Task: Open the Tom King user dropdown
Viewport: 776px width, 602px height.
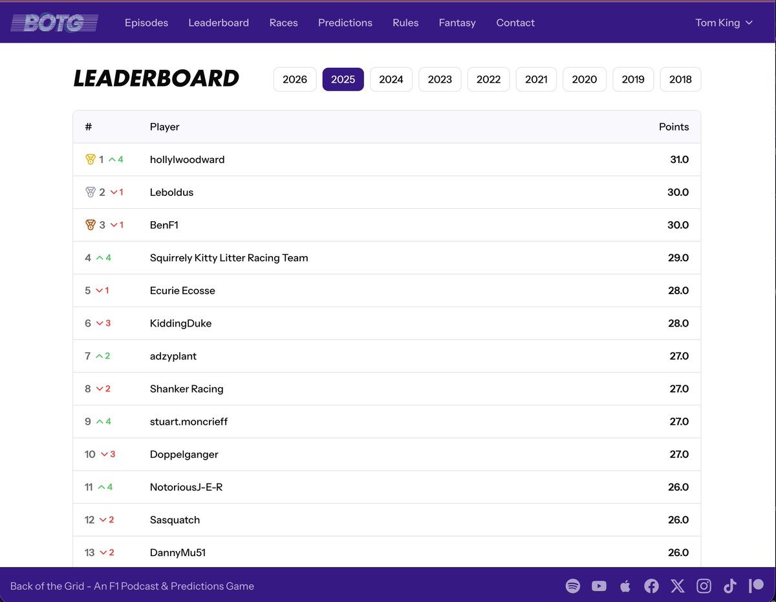Action: (x=724, y=23)
